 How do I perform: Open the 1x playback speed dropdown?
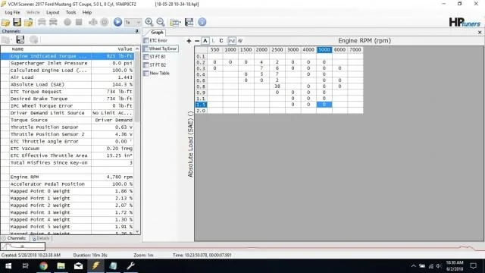coord(133,22)
